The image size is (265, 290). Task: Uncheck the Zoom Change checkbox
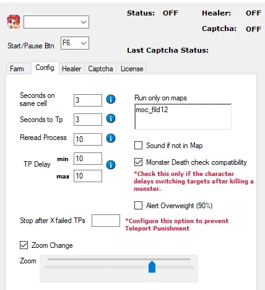coord(24,245)
